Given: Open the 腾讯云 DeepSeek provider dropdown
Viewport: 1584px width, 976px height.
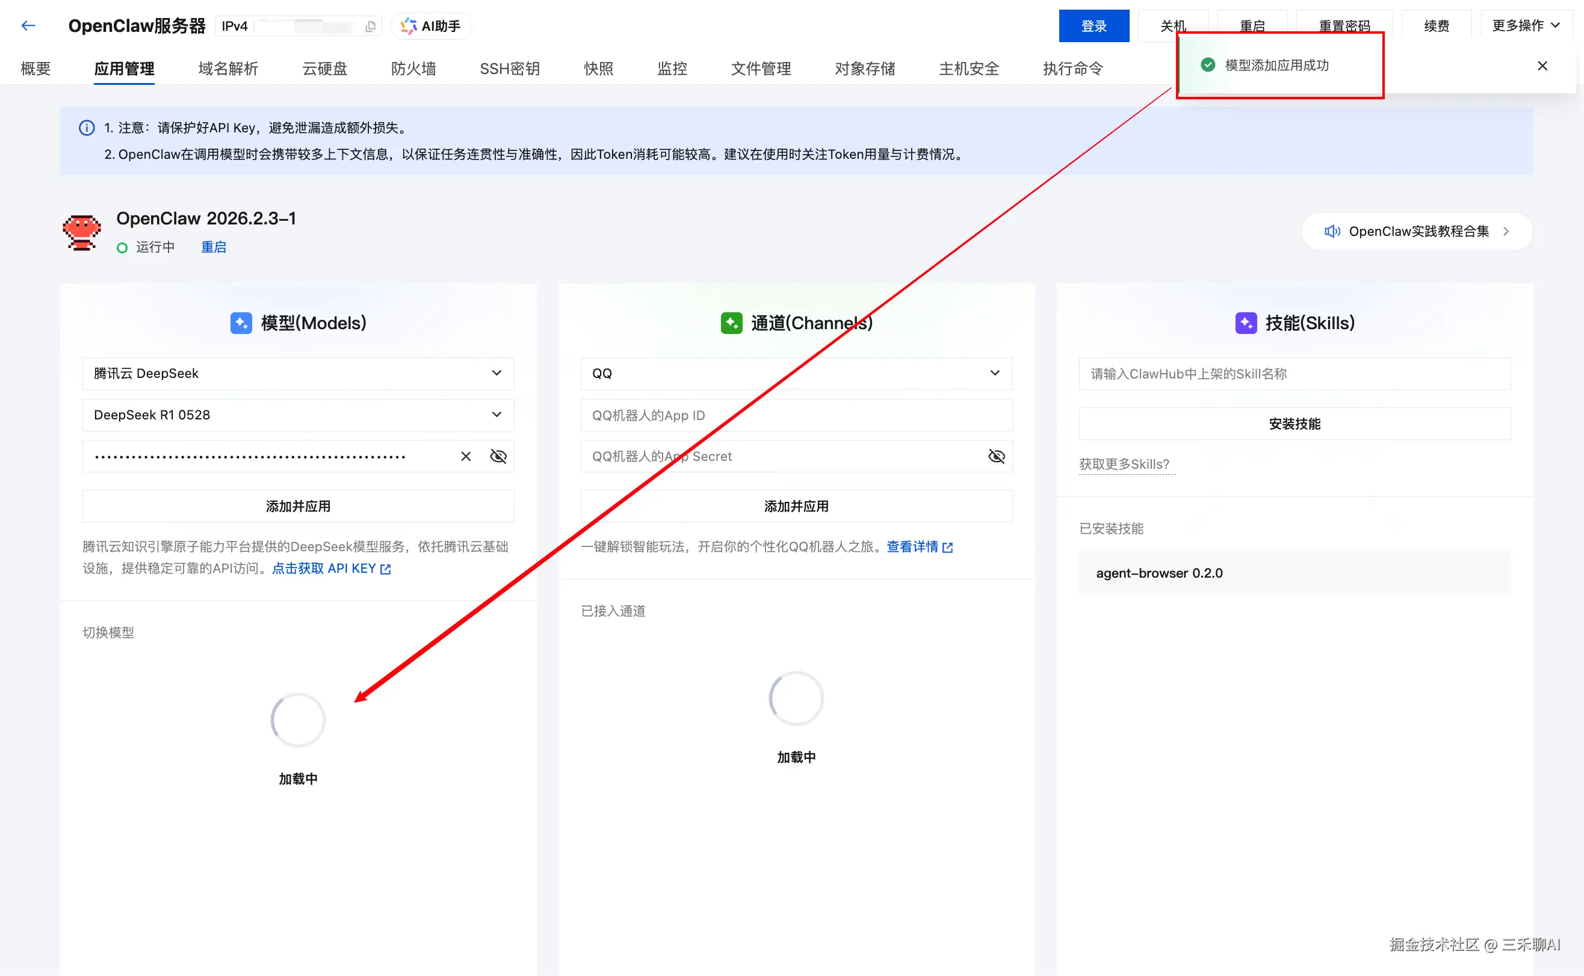Looking at the screenshot, I should pyautogui.click(x=297, y=373).
